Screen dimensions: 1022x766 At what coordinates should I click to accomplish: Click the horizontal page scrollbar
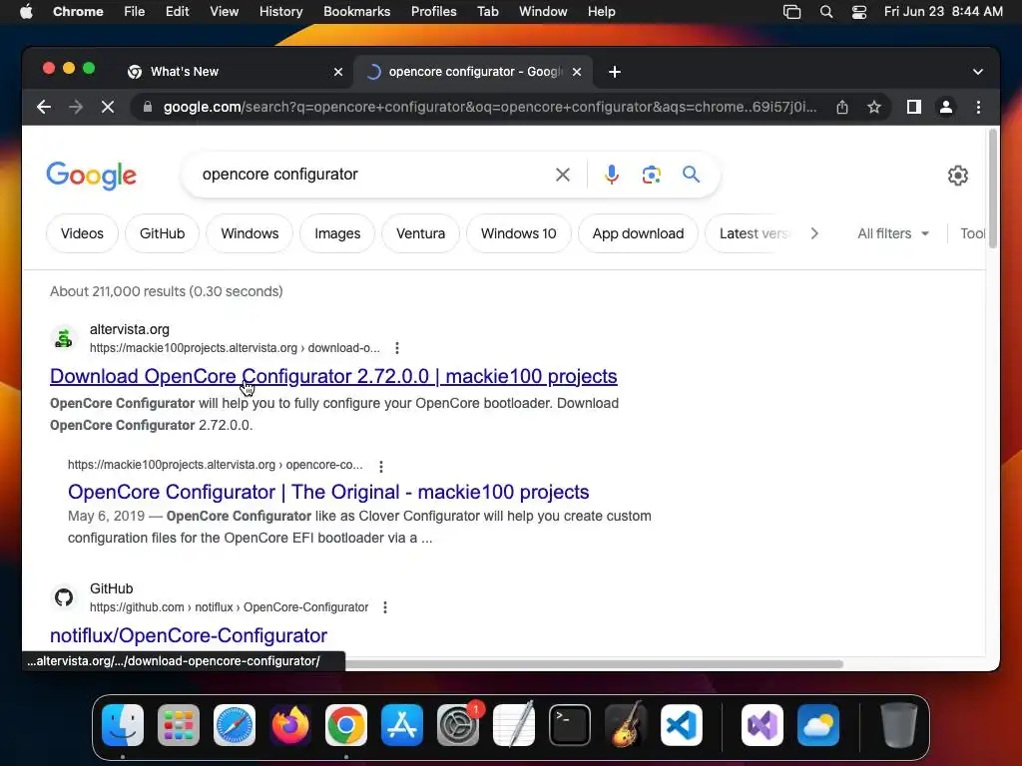pos(593,663)
